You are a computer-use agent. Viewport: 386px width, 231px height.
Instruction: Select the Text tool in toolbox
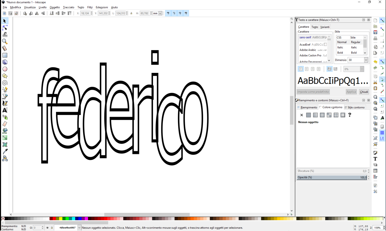tap(5, 110)
